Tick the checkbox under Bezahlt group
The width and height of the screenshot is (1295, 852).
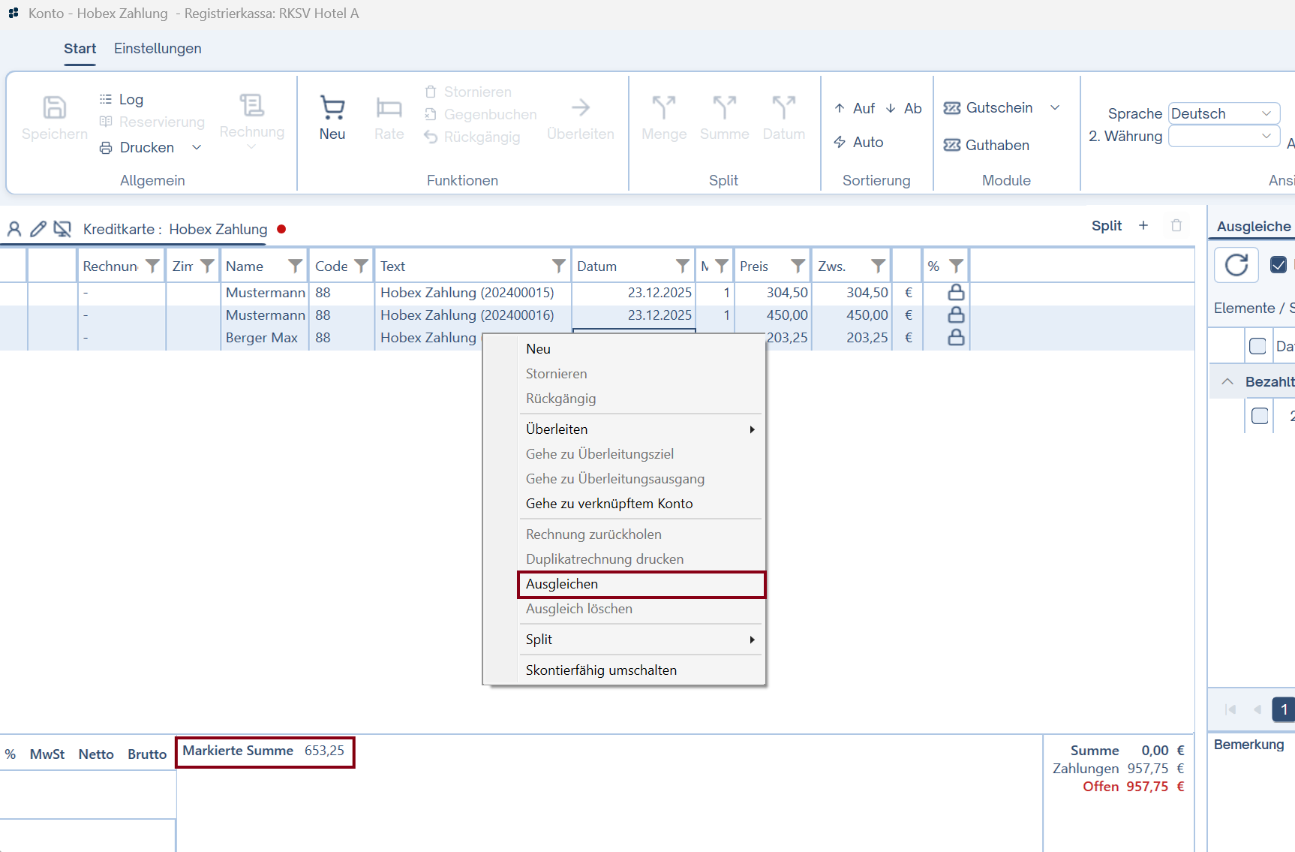click(x=1260, y=416)
